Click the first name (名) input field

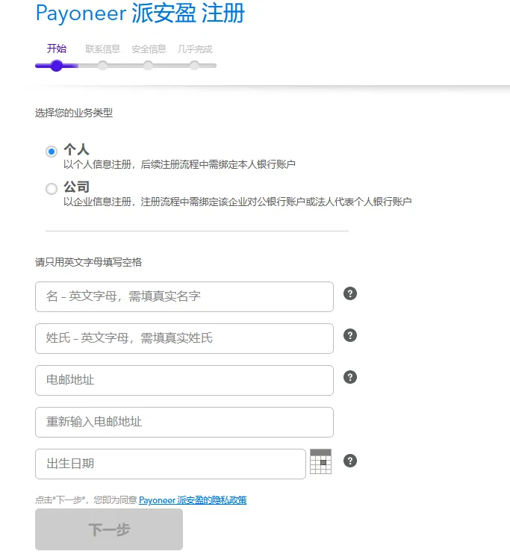pyautogui.click(x=184, y=297)
